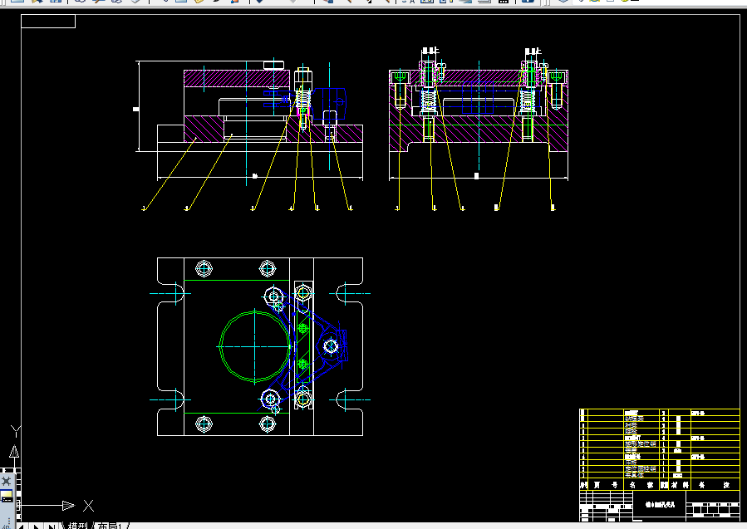The width and height of the screenshot is (747, 529).
Task: Select the 材料 header in parts list
Action: coord(680,485)
